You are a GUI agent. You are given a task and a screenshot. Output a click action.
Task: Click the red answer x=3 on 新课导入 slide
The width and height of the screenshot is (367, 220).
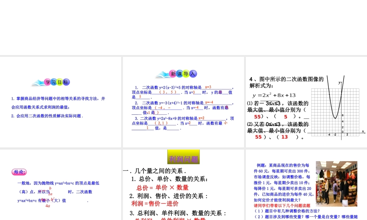coord(208,87)
